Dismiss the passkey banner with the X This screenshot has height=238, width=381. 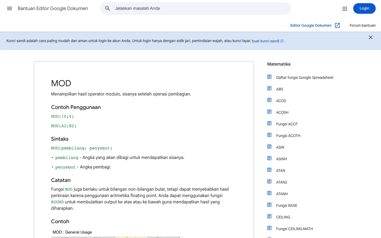tap(371, 37)
